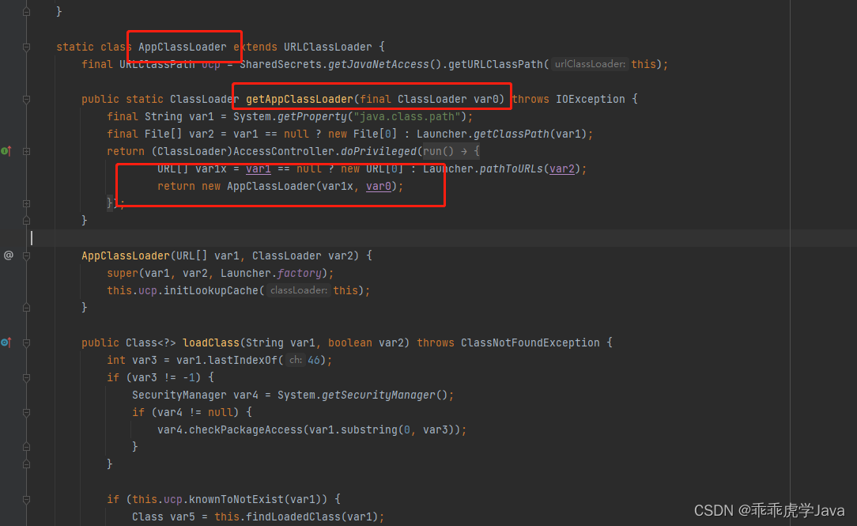Collapse the knownToNotExist if-block fold marker
The image size is (857, 526).
(26, 499)
